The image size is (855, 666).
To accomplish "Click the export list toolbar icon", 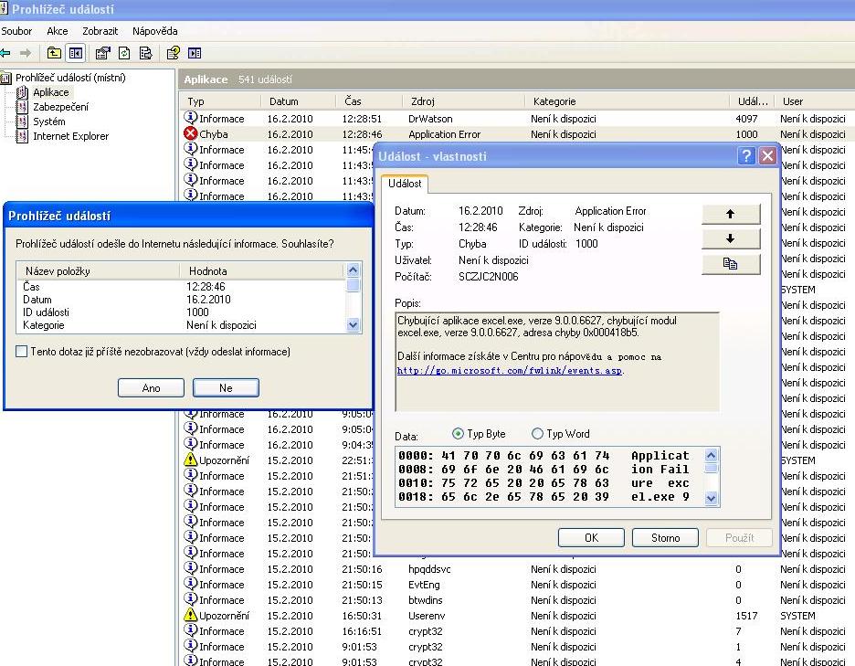I will (x=145, y=53).
